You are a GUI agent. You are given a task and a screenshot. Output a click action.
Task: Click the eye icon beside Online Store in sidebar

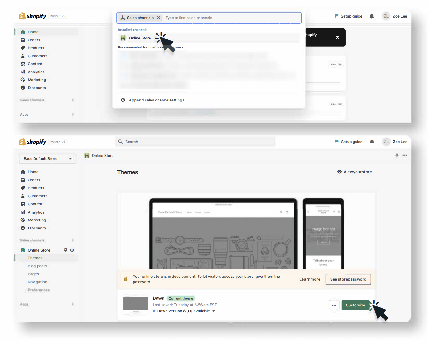tap(72, 250)
